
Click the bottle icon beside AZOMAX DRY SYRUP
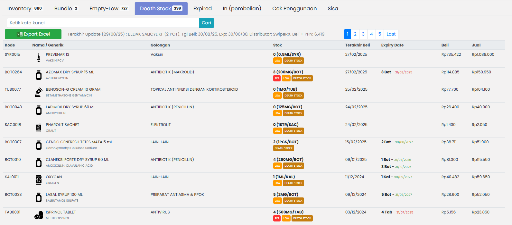pos(39,75)
